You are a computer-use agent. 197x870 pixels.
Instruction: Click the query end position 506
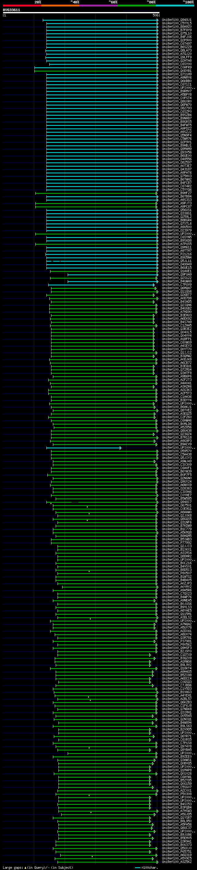point(155,15)
